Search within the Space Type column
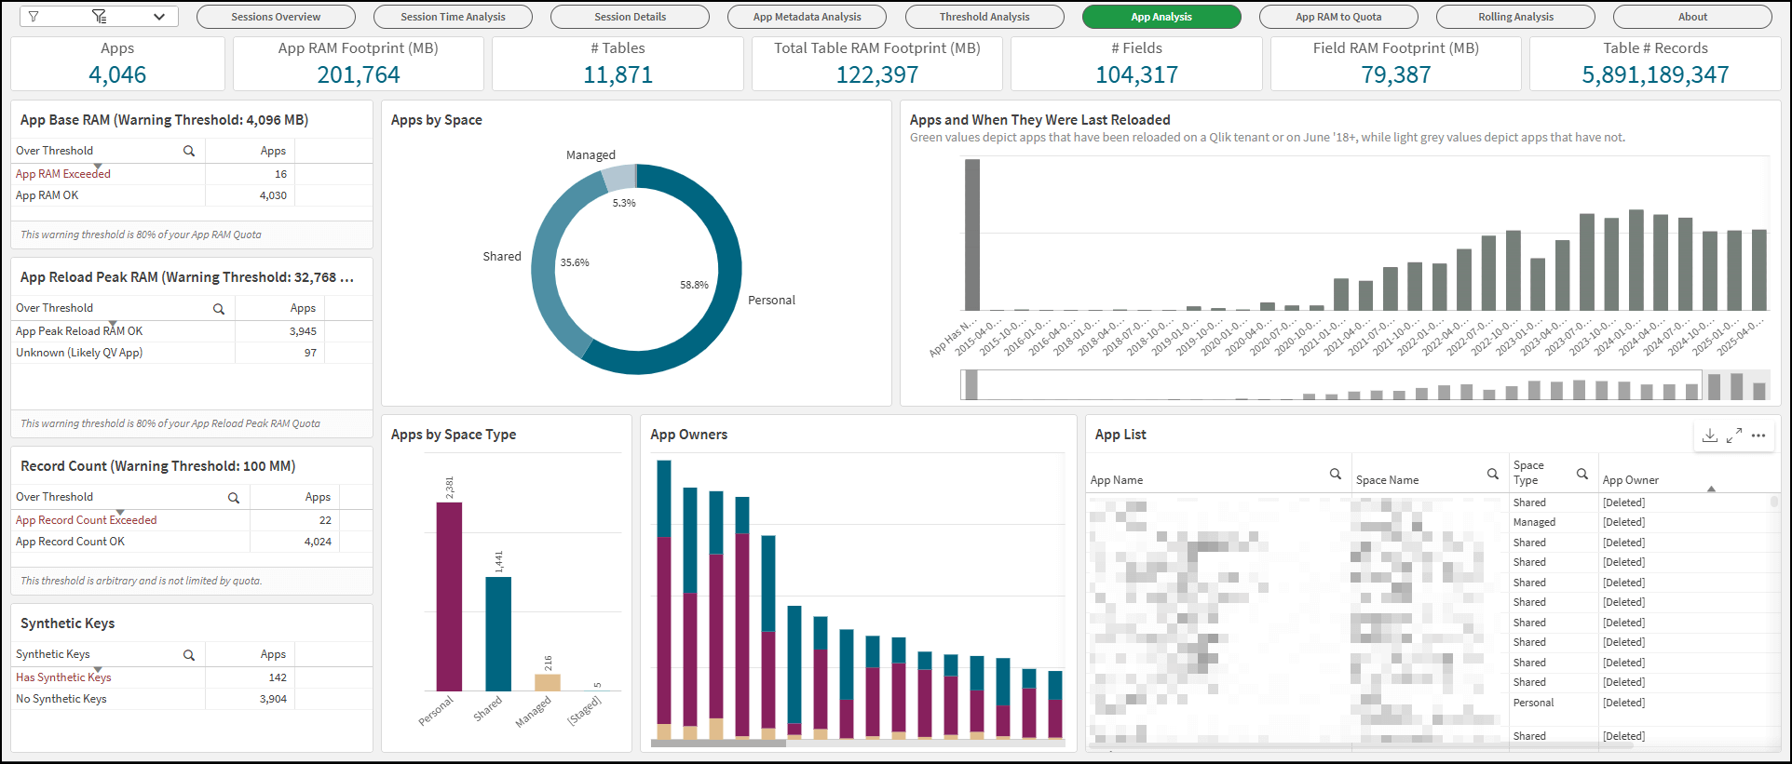Screen dimensions: 1792x764 pyautogui.click(x=1582, y=475)
